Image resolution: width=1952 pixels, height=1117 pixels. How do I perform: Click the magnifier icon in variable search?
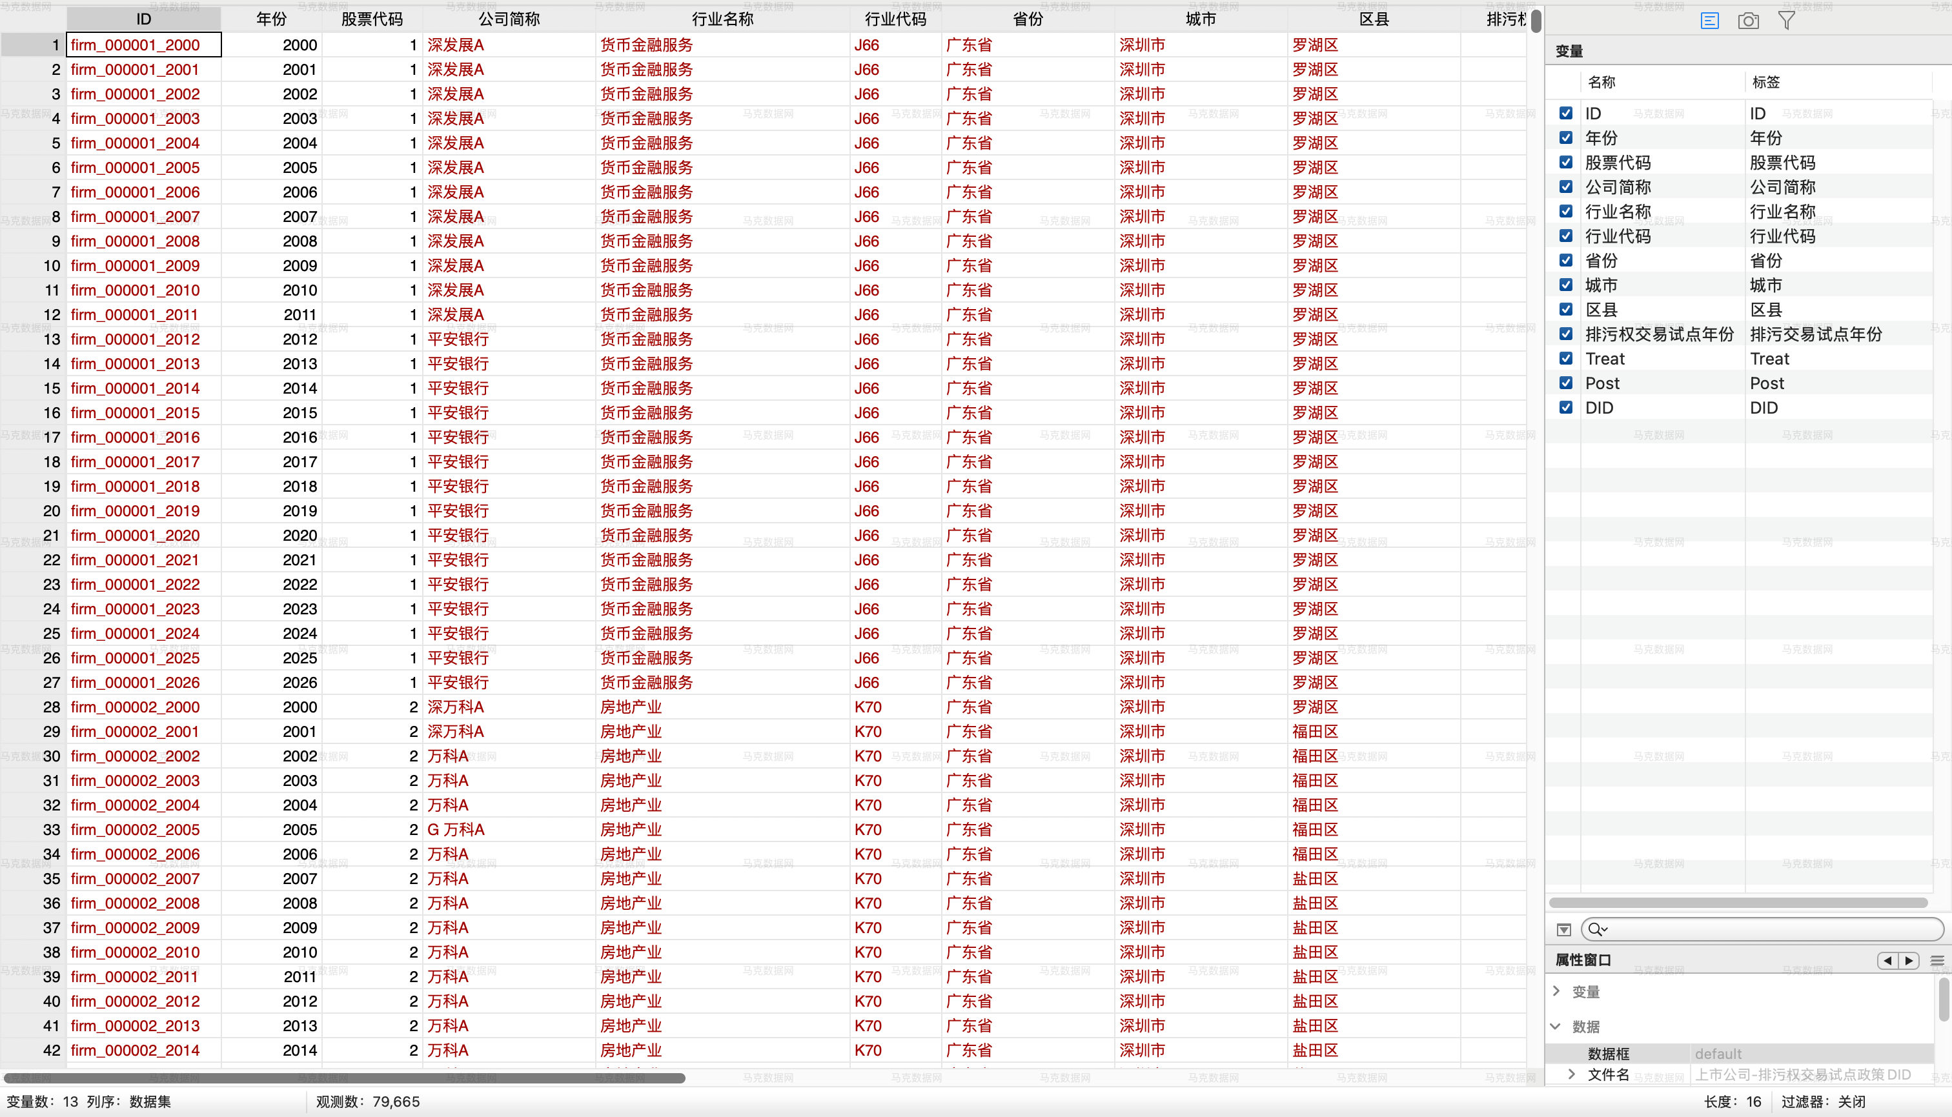(x=1596, y=929)
